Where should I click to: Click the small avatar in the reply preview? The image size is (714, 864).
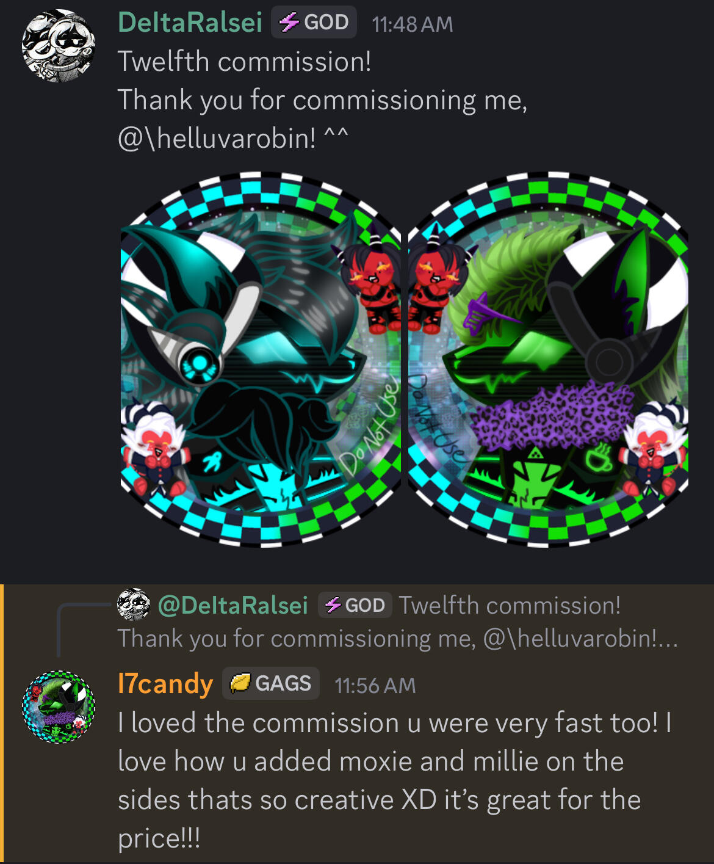click(134, 605)
